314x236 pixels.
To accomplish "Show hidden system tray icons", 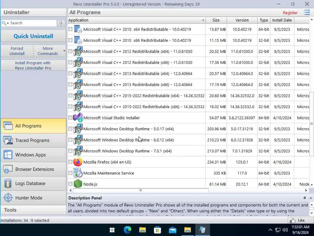I will tap(270, 230).
